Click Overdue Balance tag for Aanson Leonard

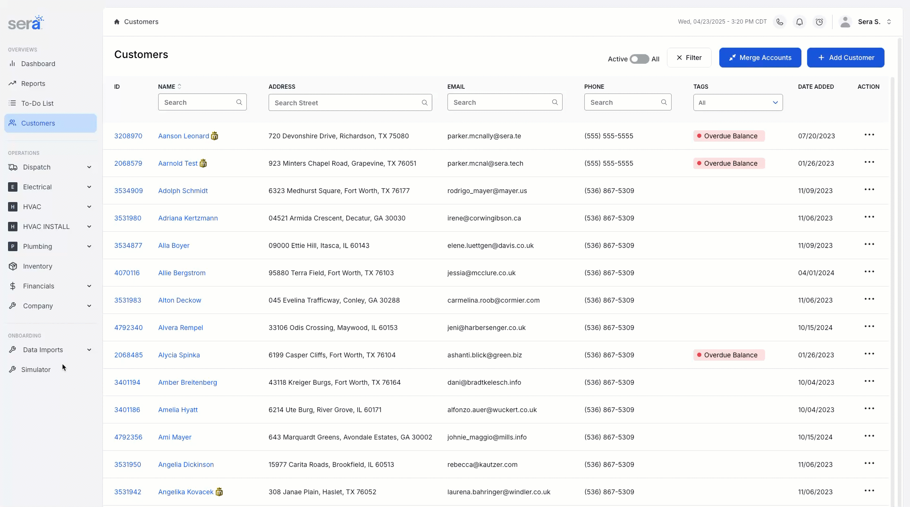tap(729, 136)
